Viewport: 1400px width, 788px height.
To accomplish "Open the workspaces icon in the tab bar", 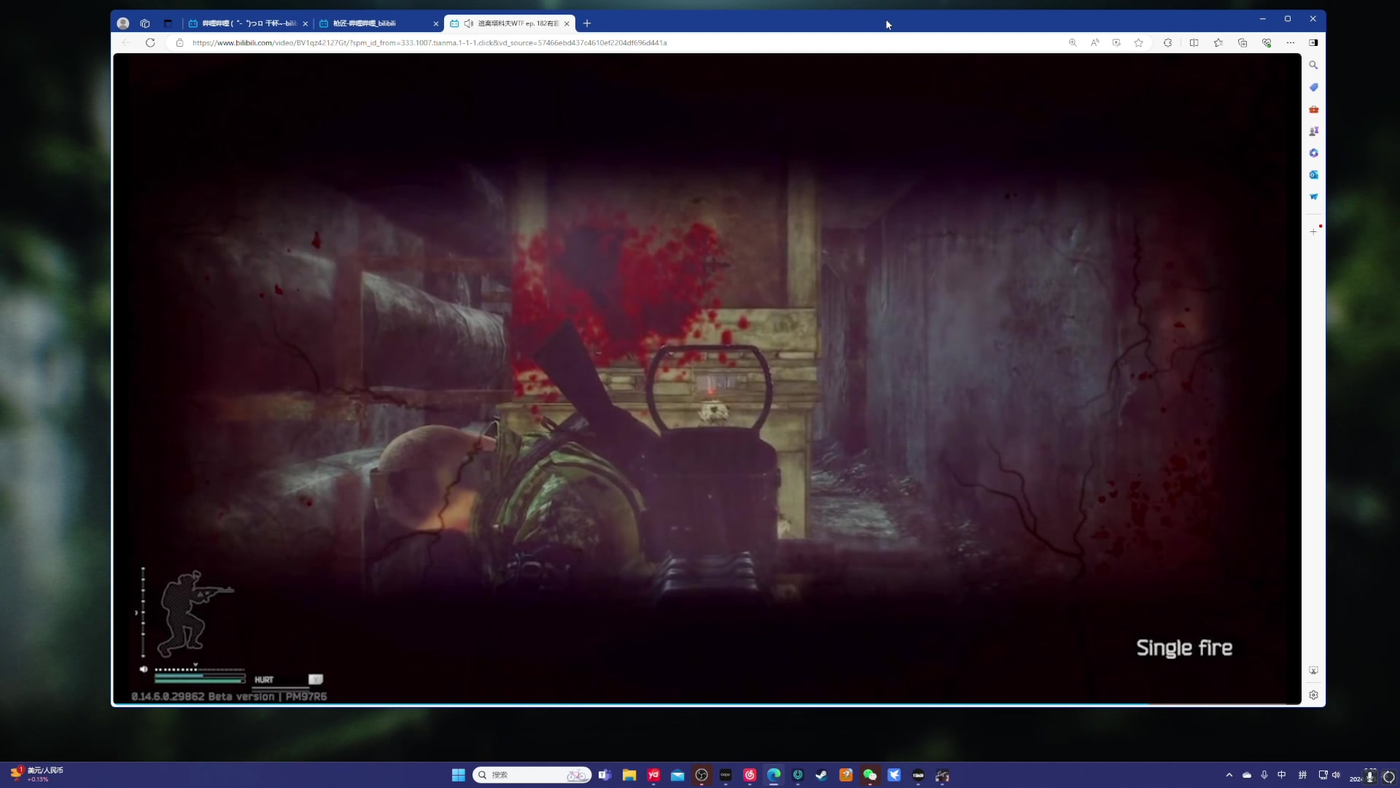I will coord(145,23).
